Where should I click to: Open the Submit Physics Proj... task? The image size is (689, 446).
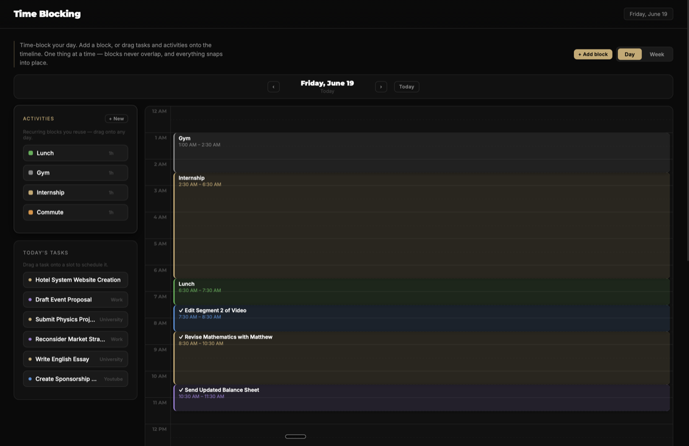[75, 320]
